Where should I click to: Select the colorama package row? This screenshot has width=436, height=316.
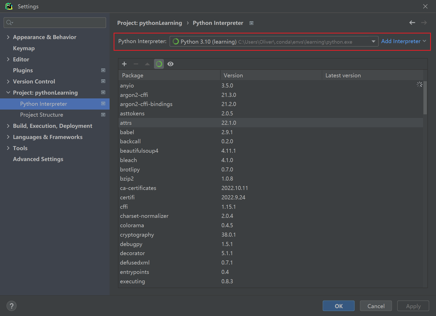coord(271,225)
